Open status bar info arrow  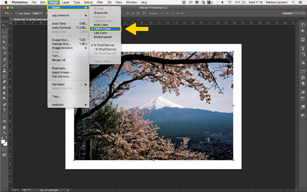click(69, 190)
